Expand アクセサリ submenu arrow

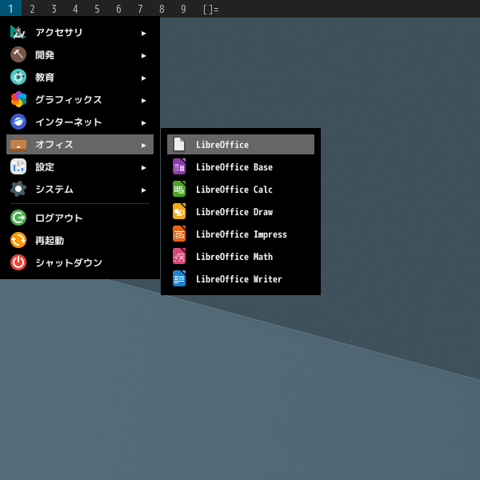tap(143, 33)
